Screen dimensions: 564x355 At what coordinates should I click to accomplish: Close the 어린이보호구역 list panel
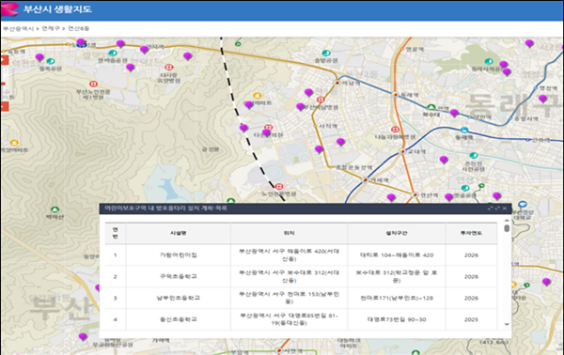[x=505, y=208]
